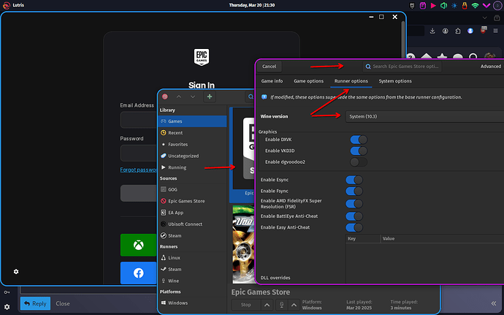
Task: Open the Games library category
Action: (192, 121)
